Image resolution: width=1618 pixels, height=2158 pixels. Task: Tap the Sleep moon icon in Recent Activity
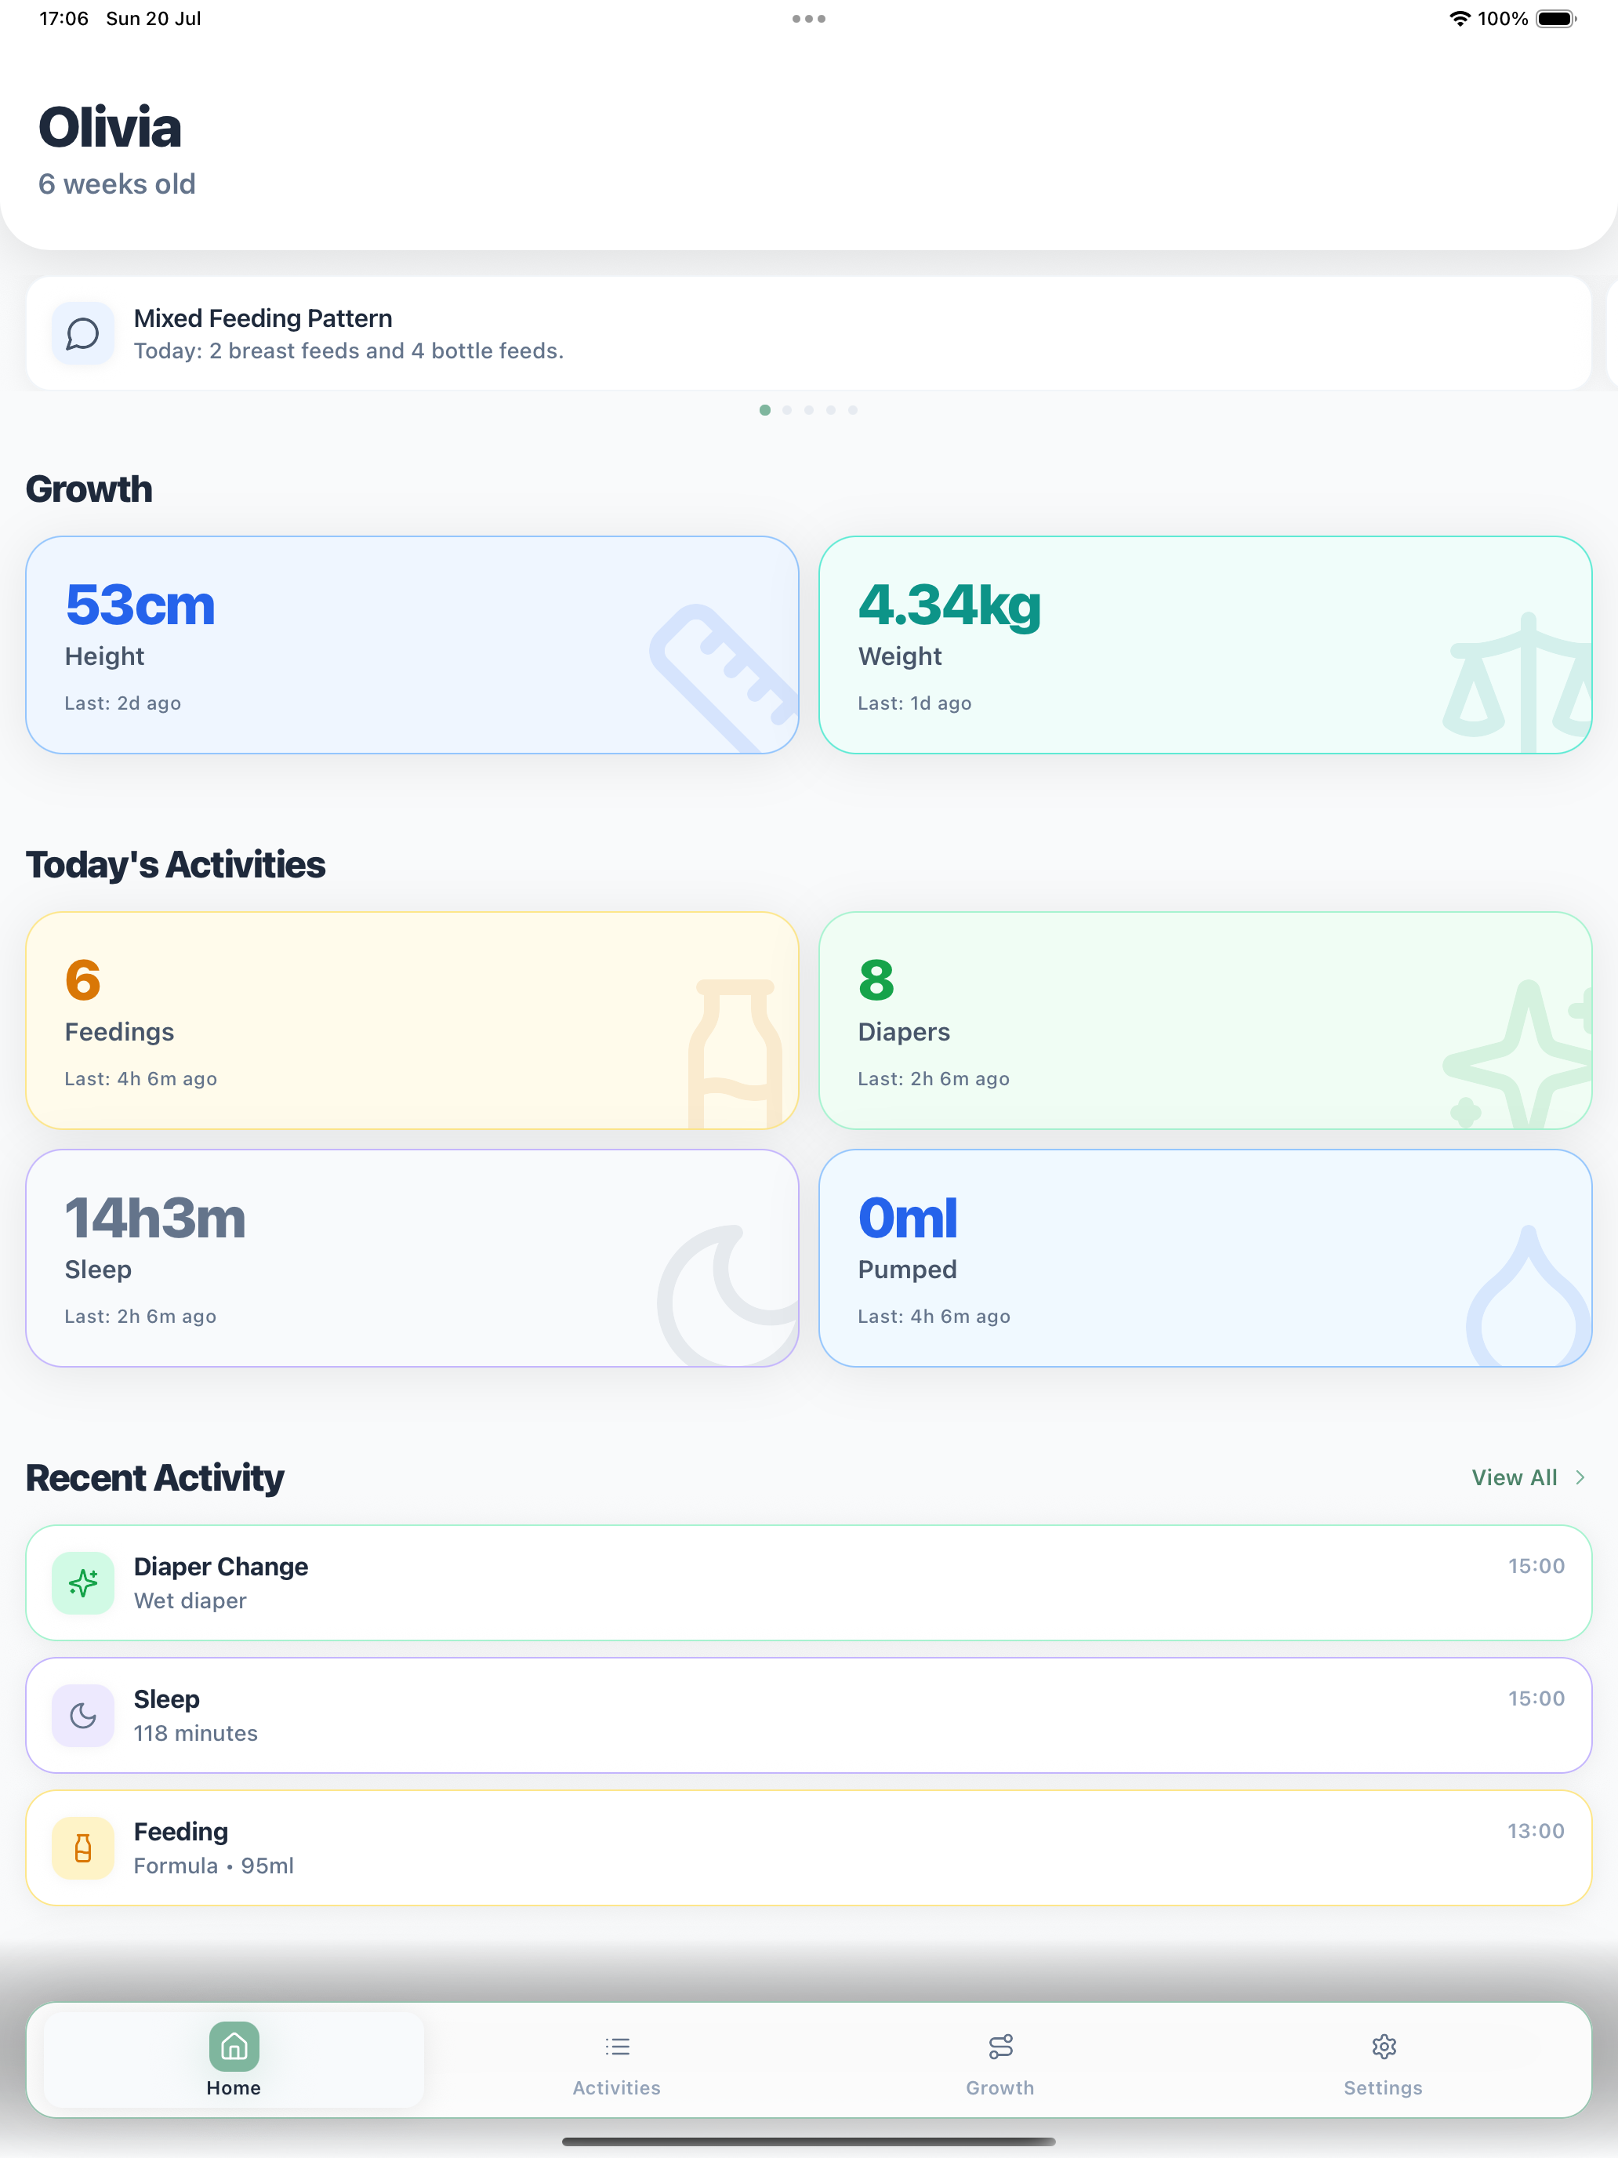coord(83,1715)
